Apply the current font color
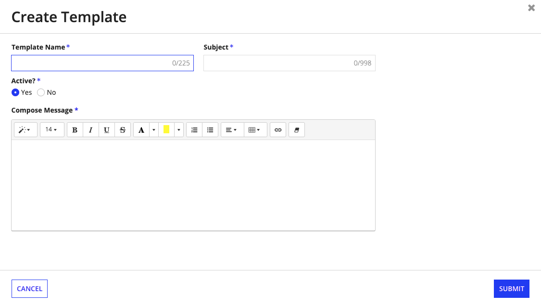The width and height of the screenshot is (541, 307). [x=141, y=130]
